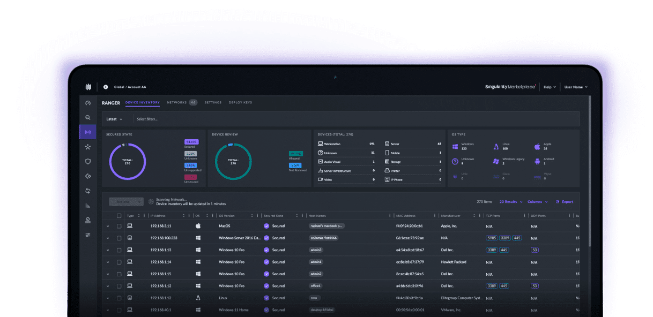
Task: Switch to the Device Inventory tab
Action: 143,102
